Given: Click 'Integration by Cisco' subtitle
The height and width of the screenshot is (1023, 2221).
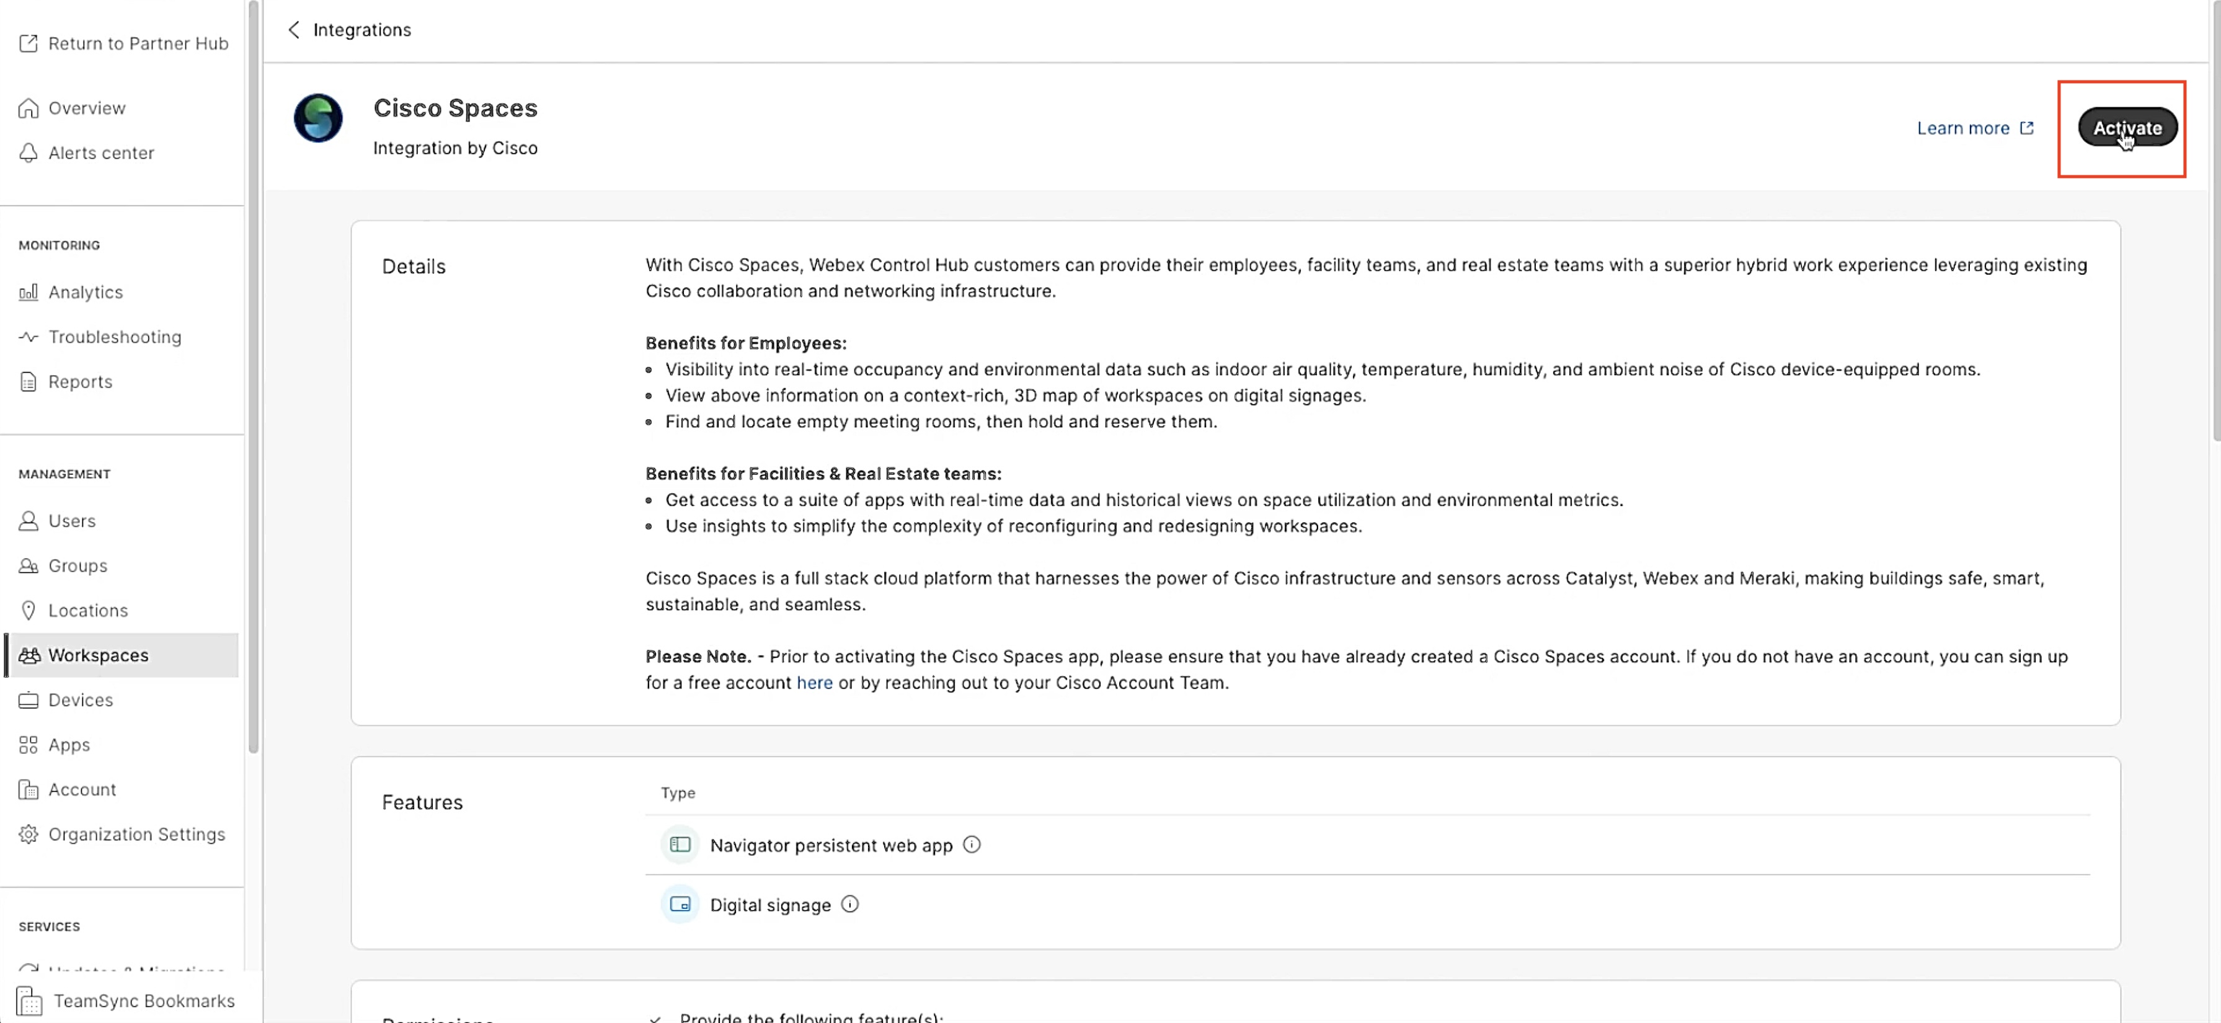Looking at the screenshot, I should tap(455, 148).
